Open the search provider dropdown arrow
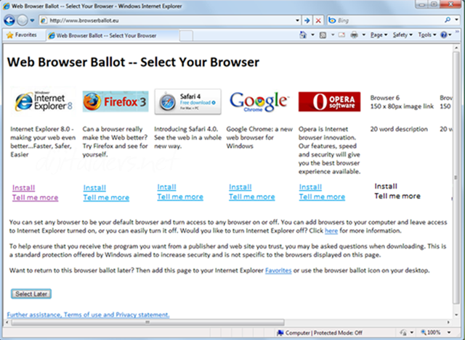 click(x=456, y=20)
